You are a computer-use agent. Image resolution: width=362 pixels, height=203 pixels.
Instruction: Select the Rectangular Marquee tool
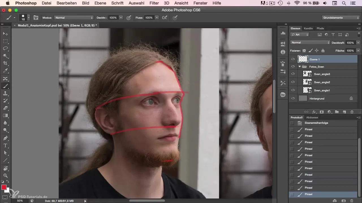[x=5, y=41]
